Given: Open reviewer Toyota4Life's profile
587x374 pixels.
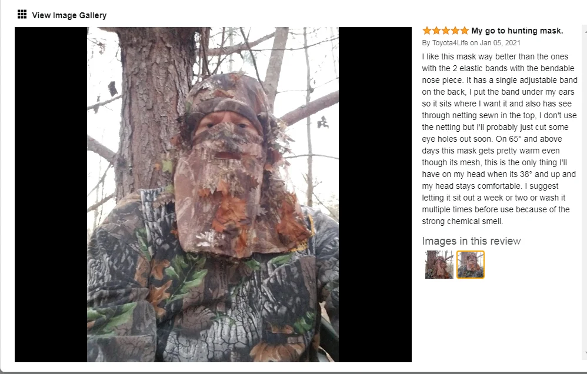Looking at the screenshot, I should (450, 43).
